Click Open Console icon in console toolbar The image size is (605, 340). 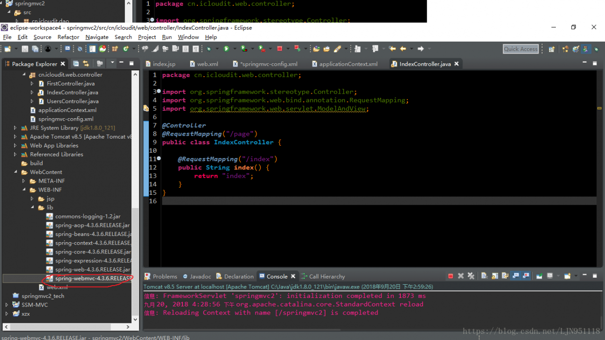pyautogui.click(x=567, y=276)
